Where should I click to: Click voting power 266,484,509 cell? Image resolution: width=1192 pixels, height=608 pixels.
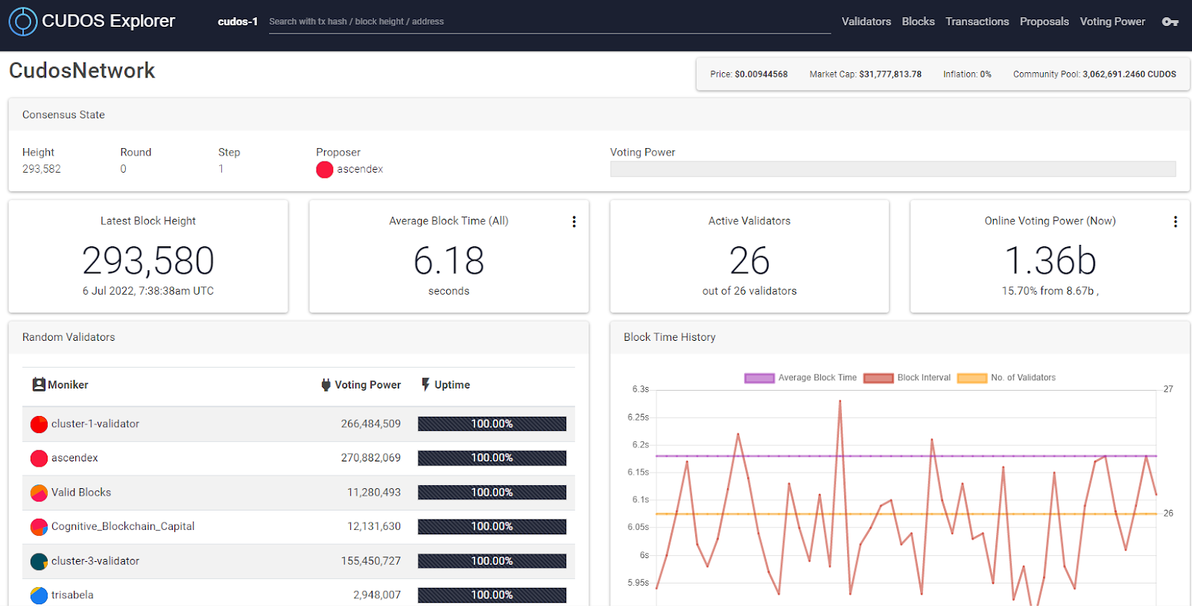coord(371,424)
